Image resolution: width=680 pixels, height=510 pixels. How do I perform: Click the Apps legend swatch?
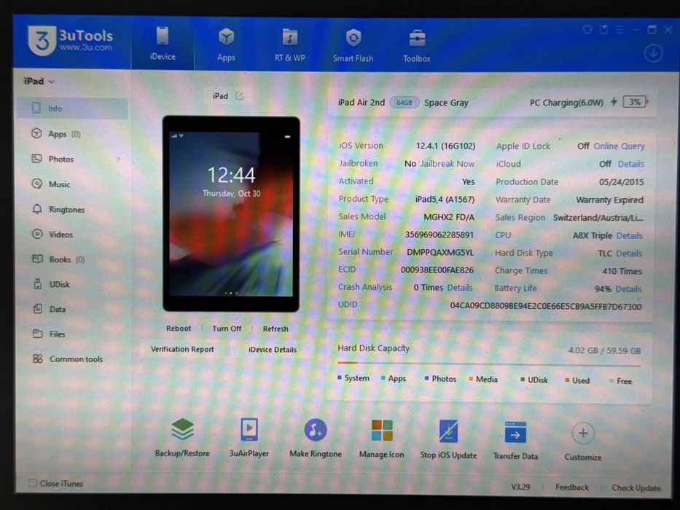coord(383,378)
